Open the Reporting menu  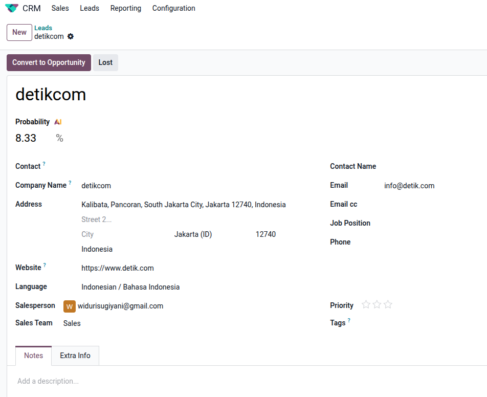coord(125,8)
